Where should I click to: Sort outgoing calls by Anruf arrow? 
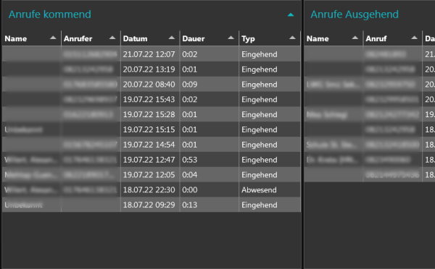pyautogui.click(x=415, y=38)
